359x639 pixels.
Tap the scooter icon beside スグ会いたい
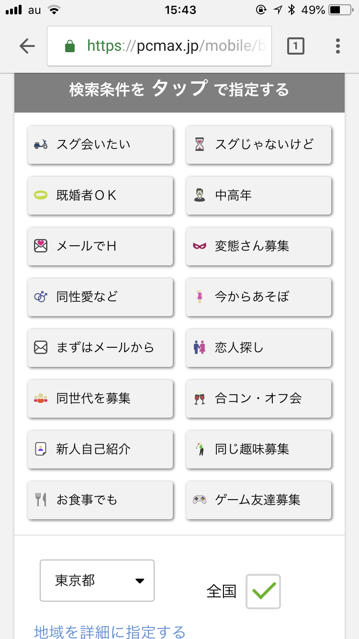click(x=41, y=144)
